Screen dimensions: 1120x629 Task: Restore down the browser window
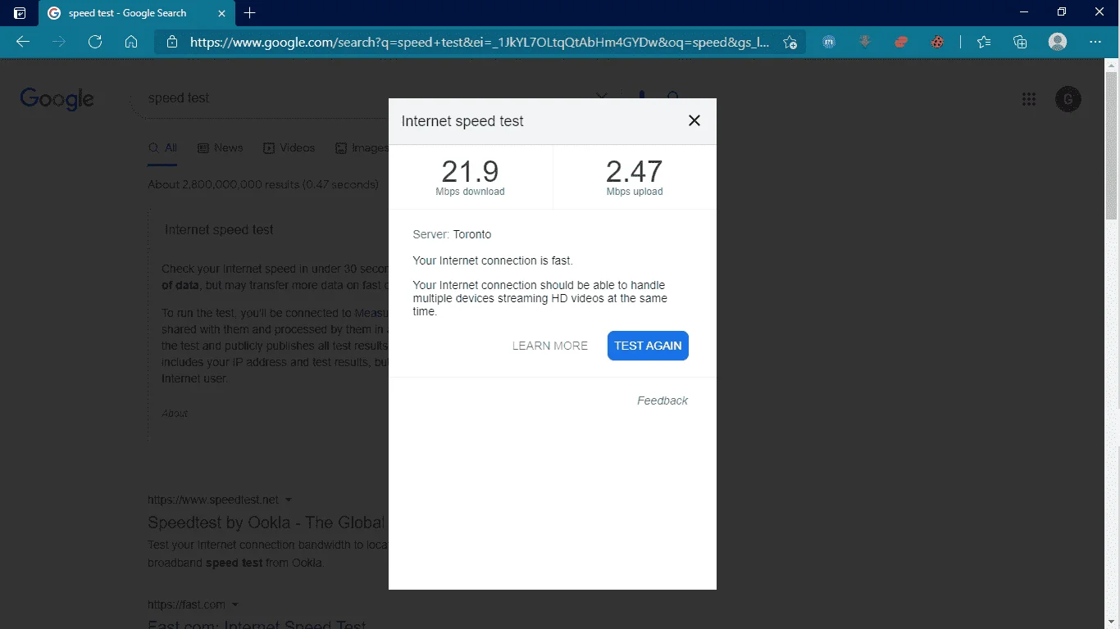click(1063, 12)
